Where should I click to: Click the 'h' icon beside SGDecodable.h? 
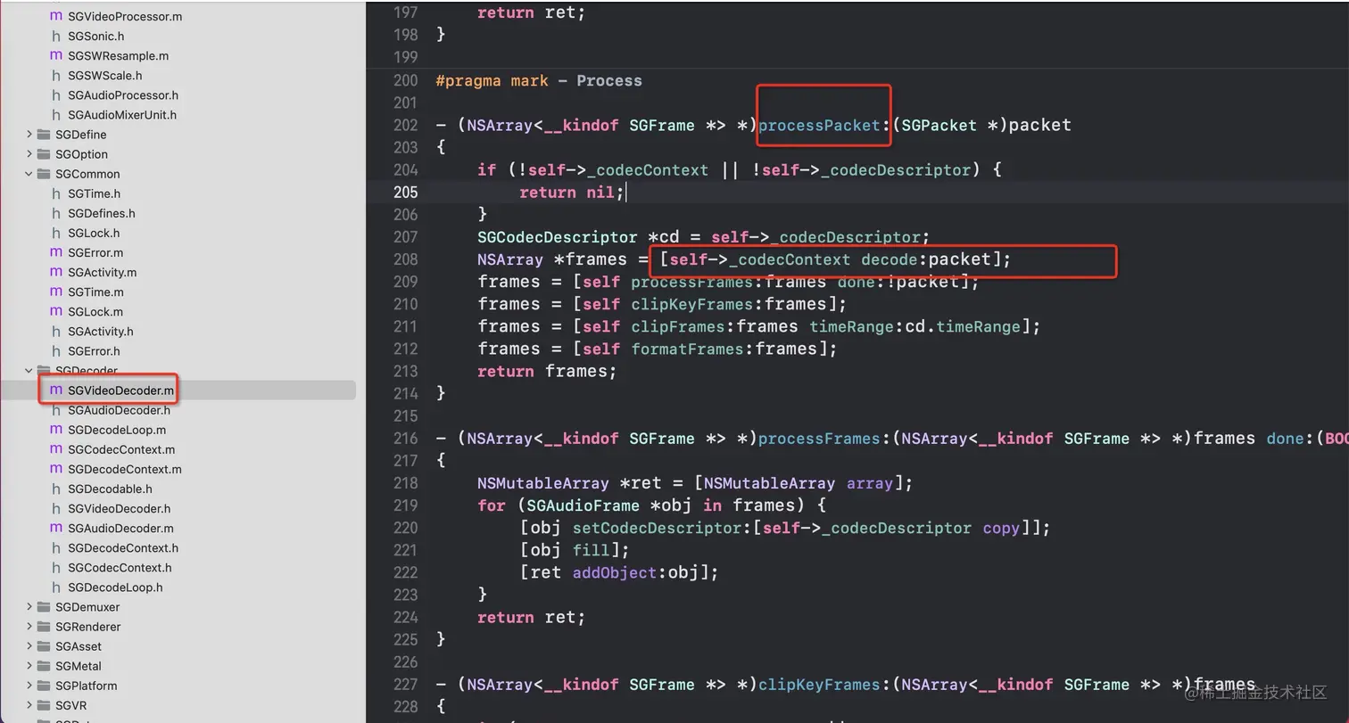(x=56, y=489)
